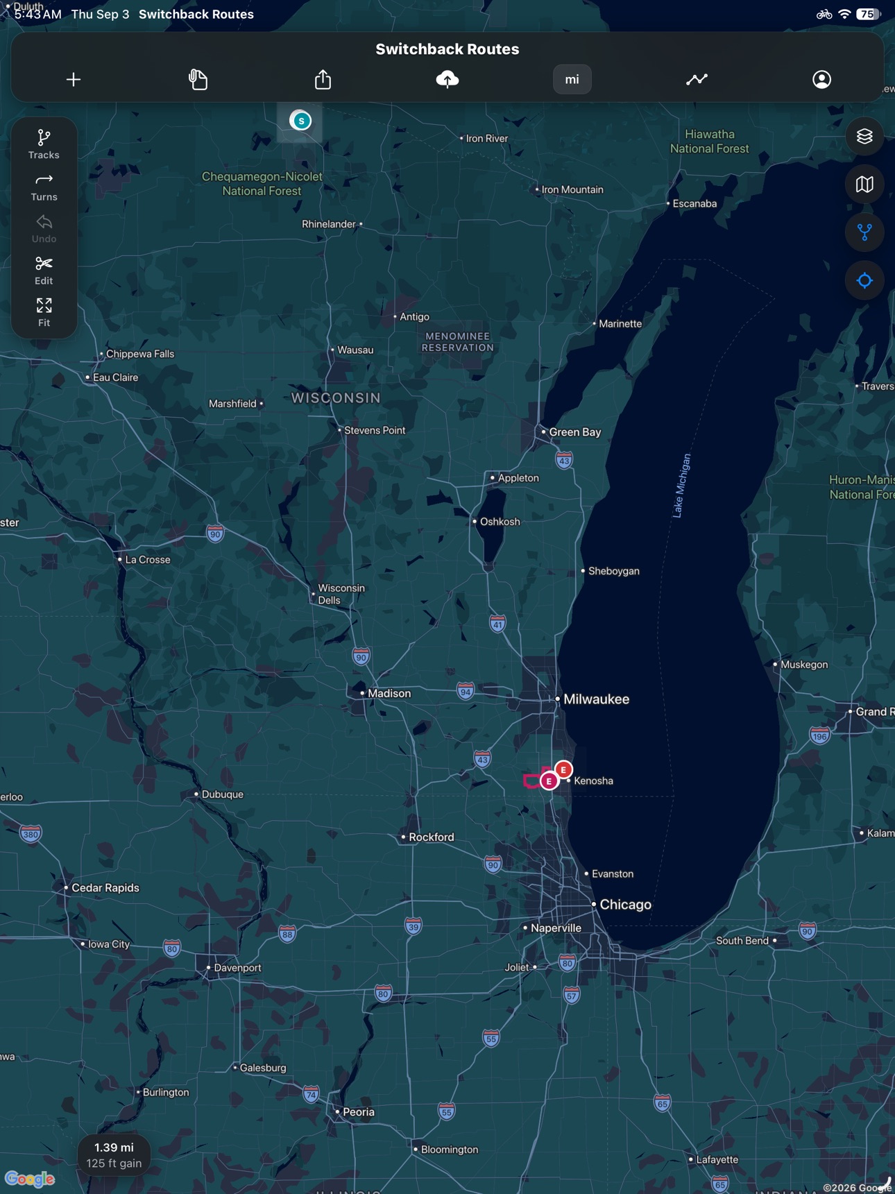
Task: Center the map on my location crosshair
Action: 864,281
